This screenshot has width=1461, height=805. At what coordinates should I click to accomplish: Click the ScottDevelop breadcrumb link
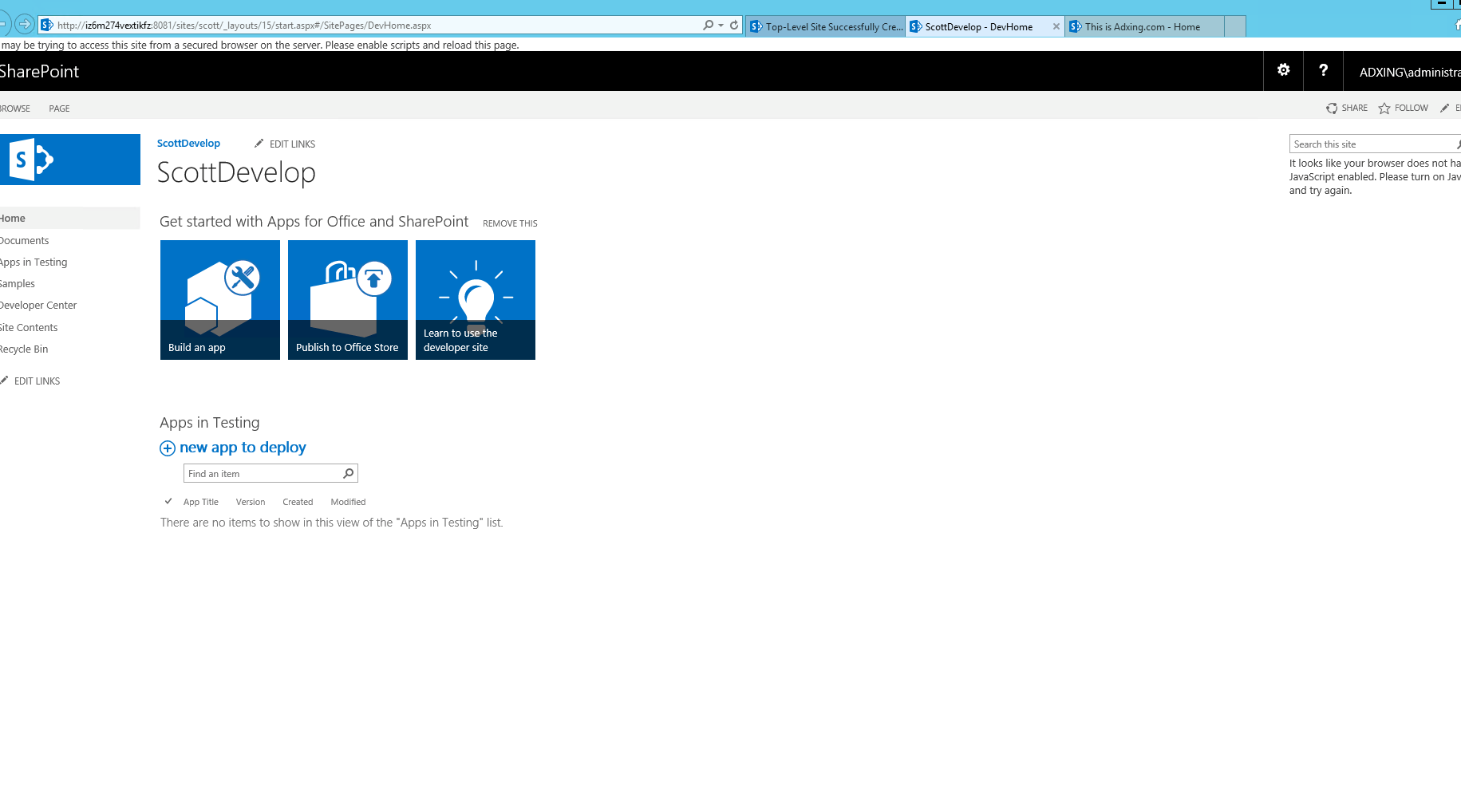point(188,144)
